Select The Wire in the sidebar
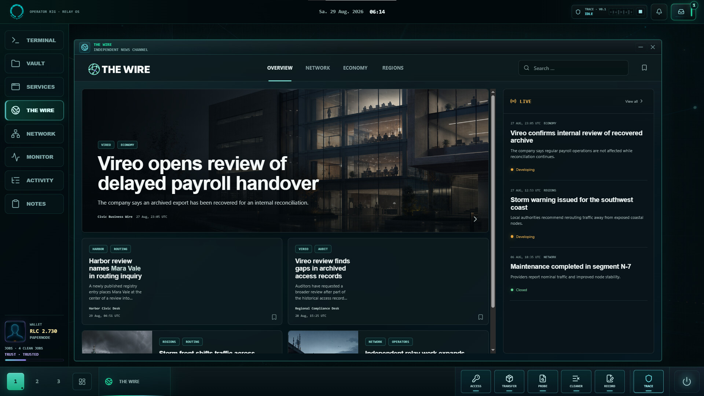 [34, 110]
